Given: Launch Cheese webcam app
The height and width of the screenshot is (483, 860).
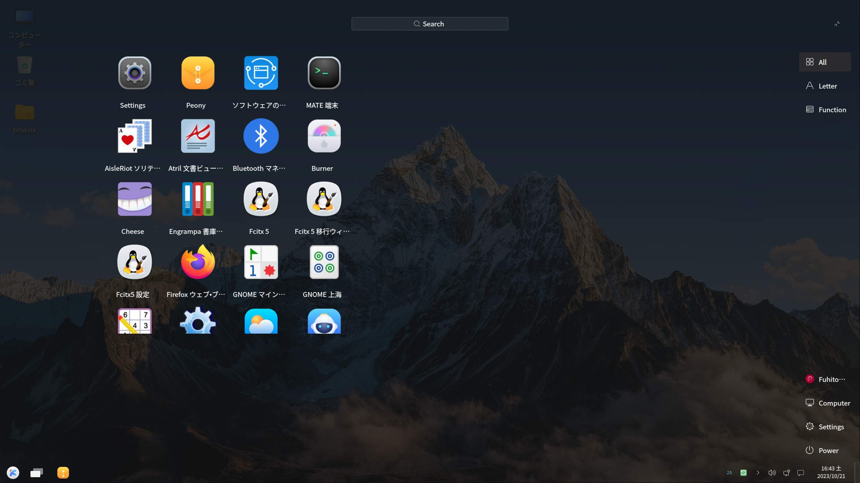Looking at the screenshot, I should [134, 199].
